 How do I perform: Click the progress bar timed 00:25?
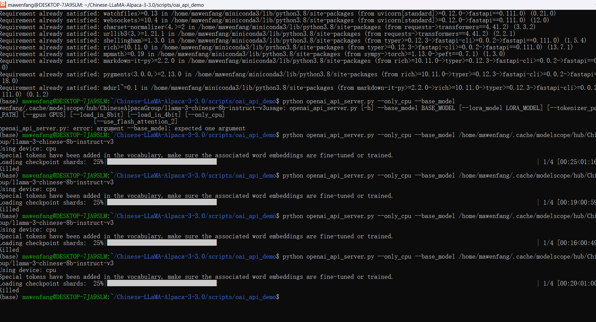(162, 162)
